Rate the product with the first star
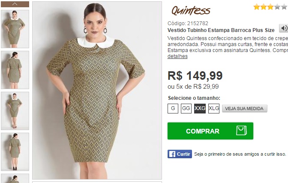The image size is (288, 183). [x=257, y=7]
